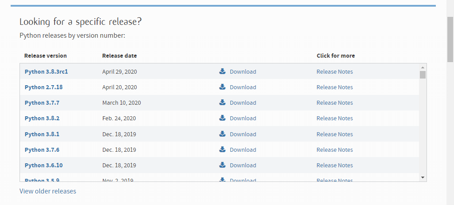The width and height of the screenshot is (454, 205).
Task: Open the Python 2.7.18 release link
Action: [43, 87]
